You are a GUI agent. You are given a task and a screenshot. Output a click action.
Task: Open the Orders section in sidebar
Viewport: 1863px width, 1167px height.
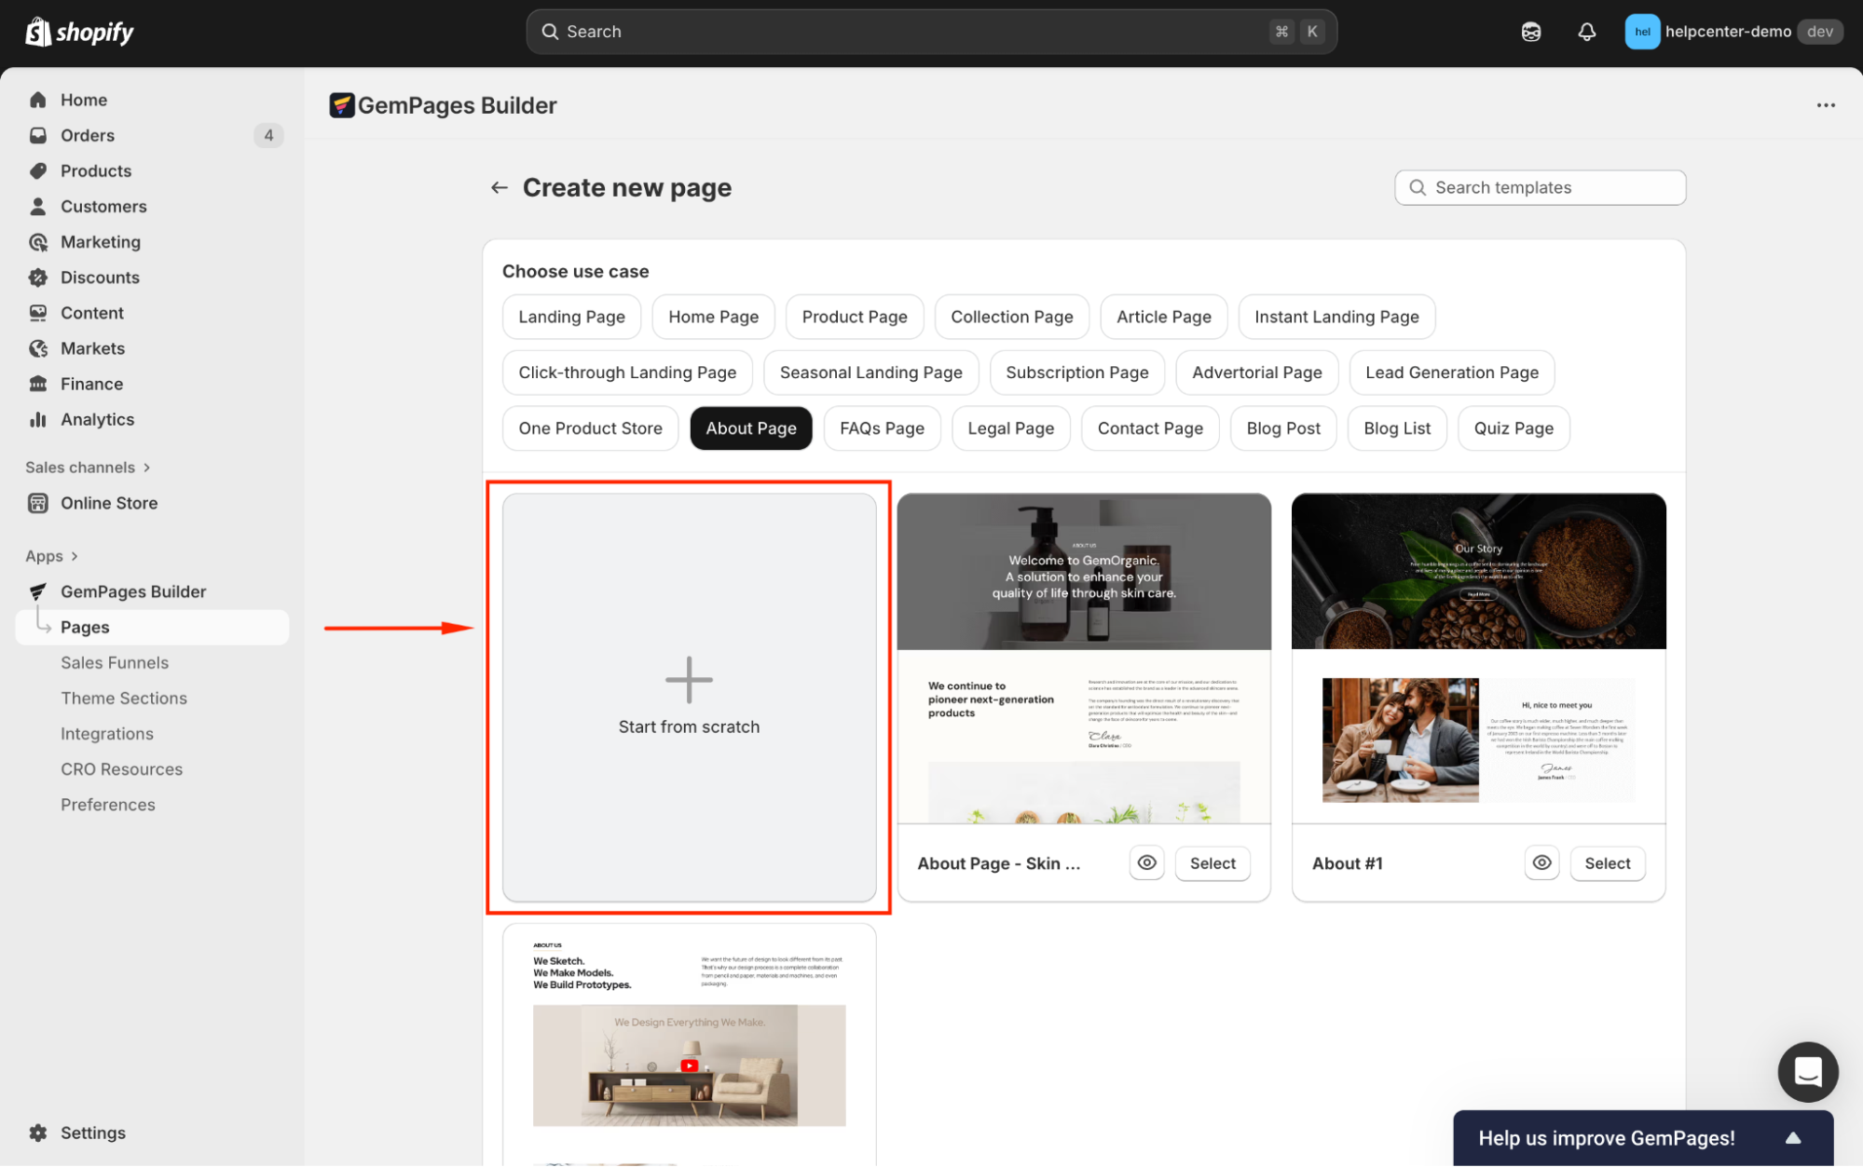(88, 135)
